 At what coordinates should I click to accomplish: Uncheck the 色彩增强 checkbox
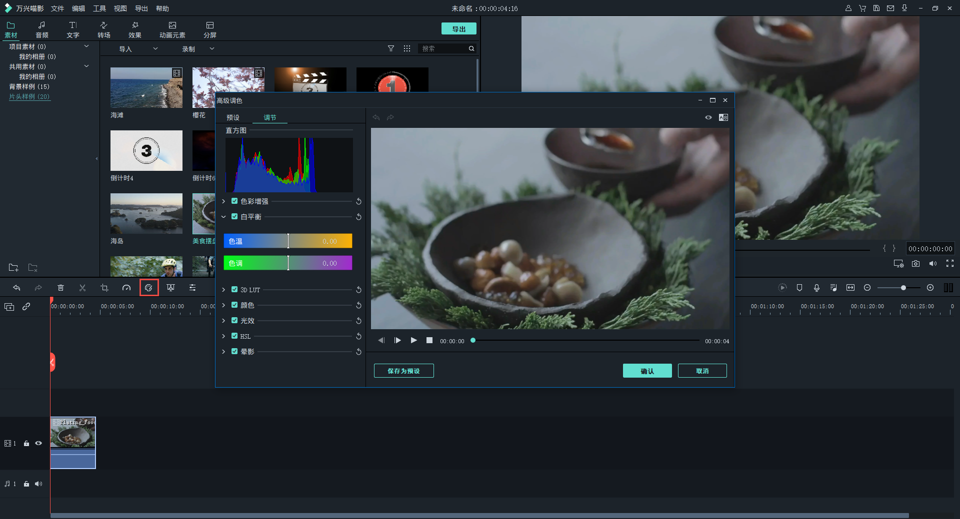point(234,201)
